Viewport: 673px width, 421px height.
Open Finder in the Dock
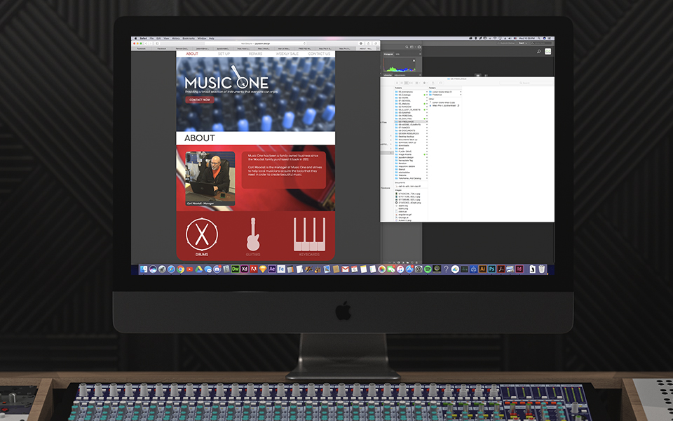coord(144,269)
